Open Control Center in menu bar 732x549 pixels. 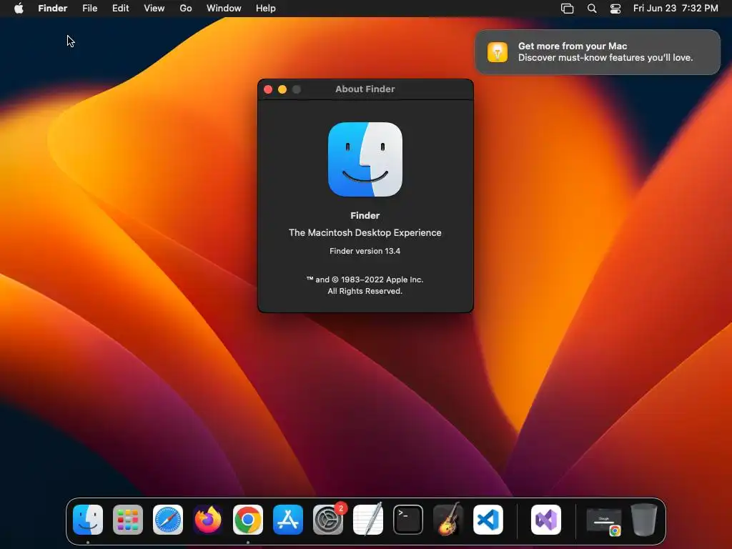click(615, 9)
